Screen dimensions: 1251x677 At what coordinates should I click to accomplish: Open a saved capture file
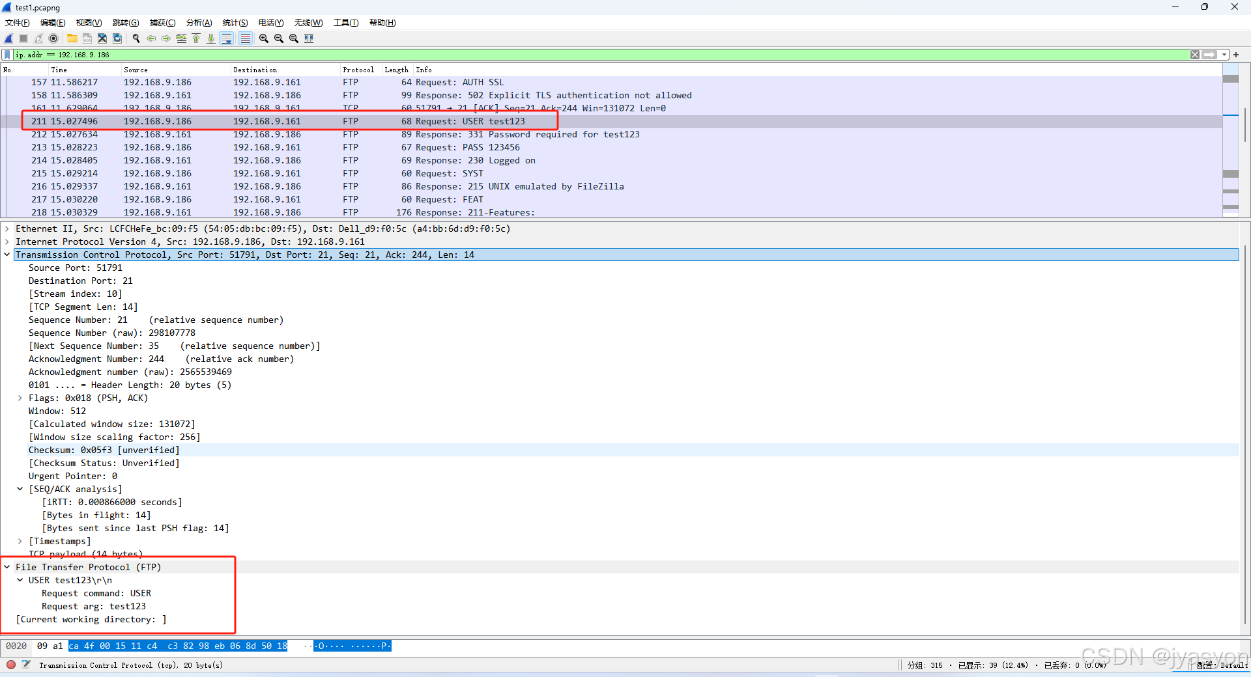[72, 38]
